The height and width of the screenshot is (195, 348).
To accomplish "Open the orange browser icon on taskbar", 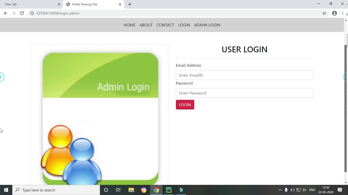I will [144, 190].
